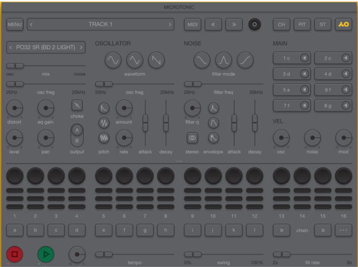Select the exponential noise envelope icon
358x267 pixels.
pos(214,108)
